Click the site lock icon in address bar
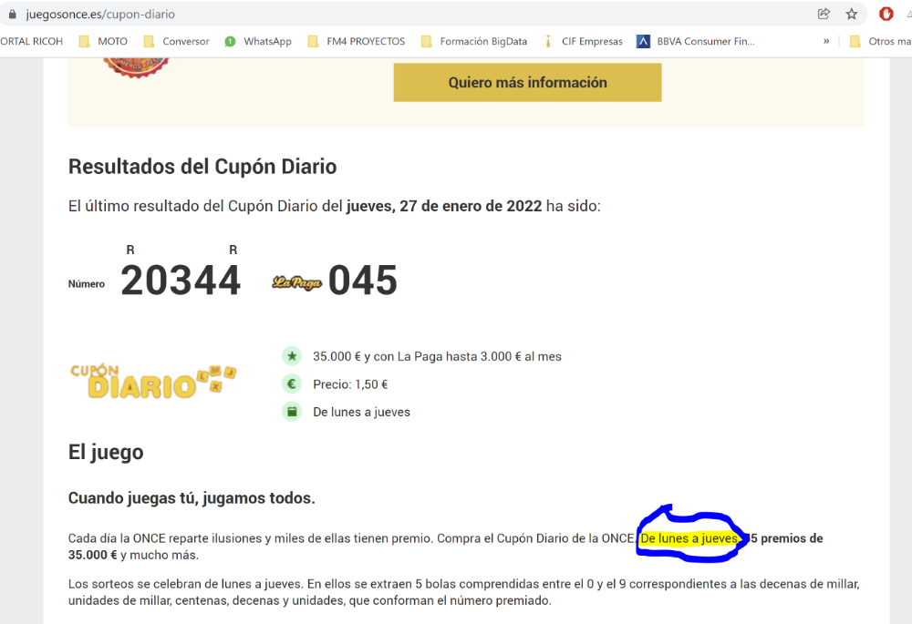Image resolution: width=912 pixels, height=624 pixels. pyautogui.click(x=12, y=14)
